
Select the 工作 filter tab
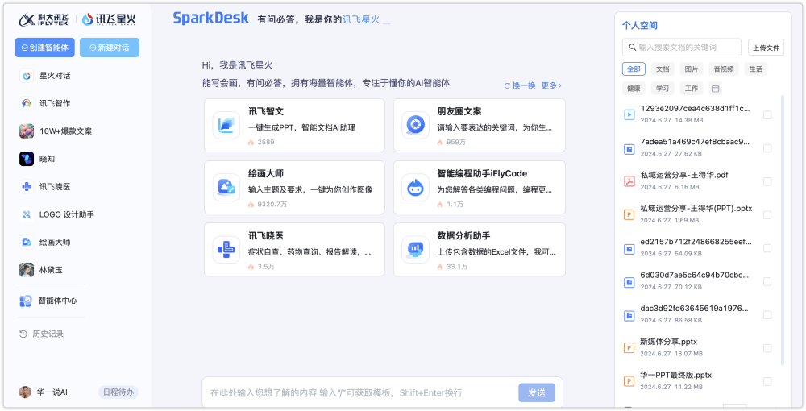click(x=692, y=89)
